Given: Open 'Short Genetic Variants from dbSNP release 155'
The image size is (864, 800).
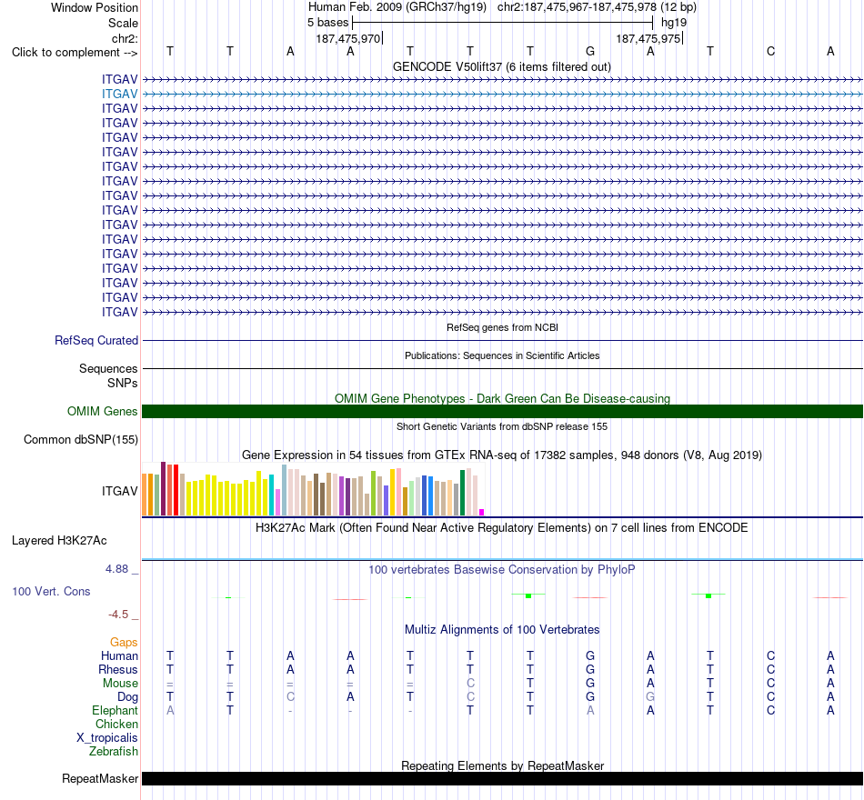Looking at the screenshot, I should point(502,426).
